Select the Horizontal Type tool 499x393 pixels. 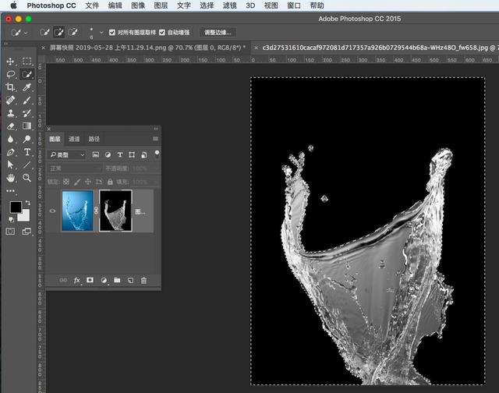[27, 152]
